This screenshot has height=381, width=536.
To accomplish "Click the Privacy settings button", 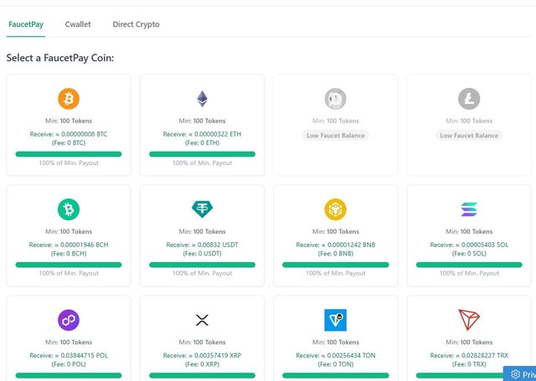I will [x=523, y=374].
